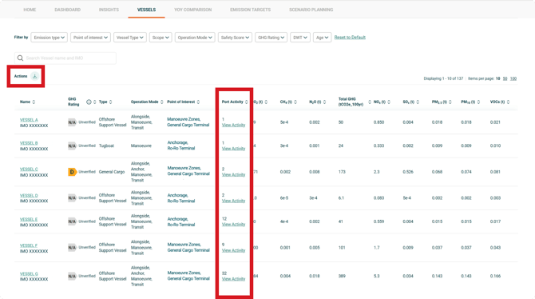
Task: Open View Activity for VESSEL C
Action: (x=233, y=174)
